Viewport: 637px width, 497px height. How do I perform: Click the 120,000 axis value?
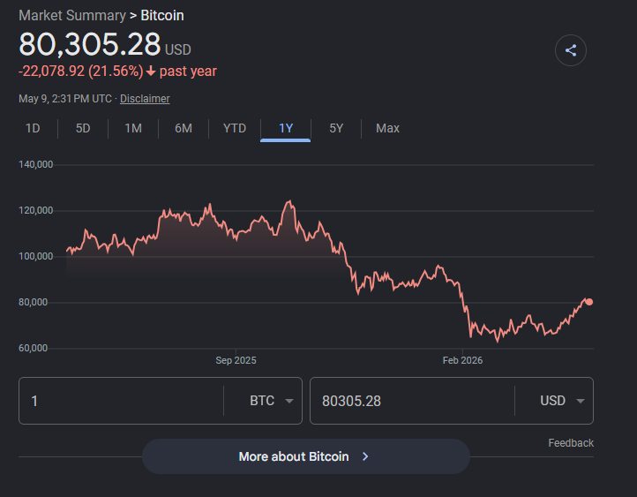click(36, 210)
